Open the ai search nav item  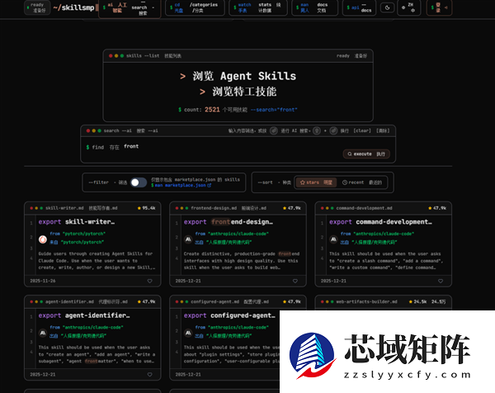(130, 8)
